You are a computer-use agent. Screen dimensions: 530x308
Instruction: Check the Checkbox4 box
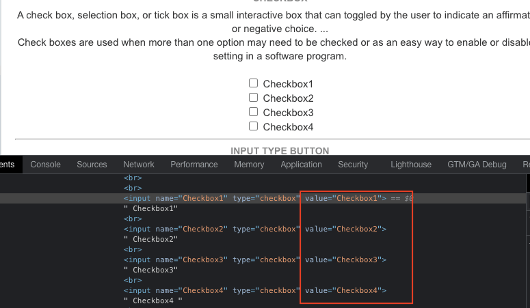(x=253, y=126)
